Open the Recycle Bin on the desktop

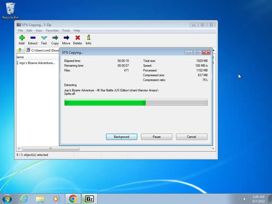[10, 11]
